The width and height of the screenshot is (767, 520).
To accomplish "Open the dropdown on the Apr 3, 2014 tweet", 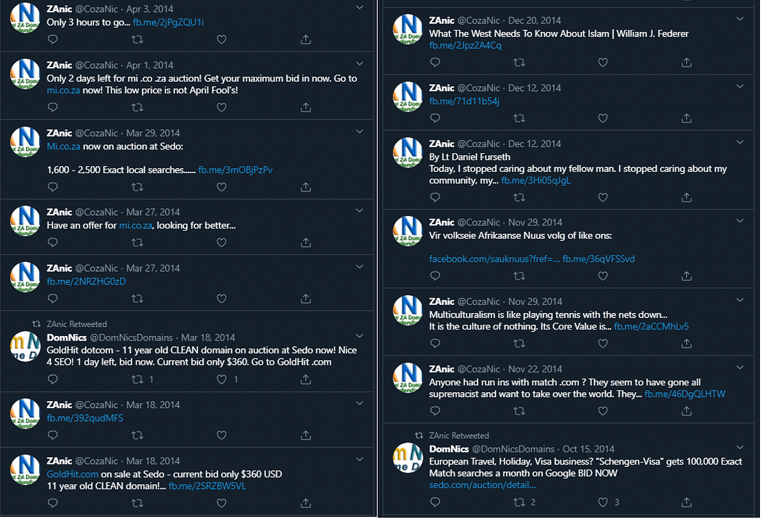I will pyautogui.click(x=359, y=7).
